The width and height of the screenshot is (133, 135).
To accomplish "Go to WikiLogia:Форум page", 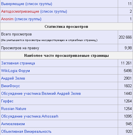I will (x=15, y=71).
